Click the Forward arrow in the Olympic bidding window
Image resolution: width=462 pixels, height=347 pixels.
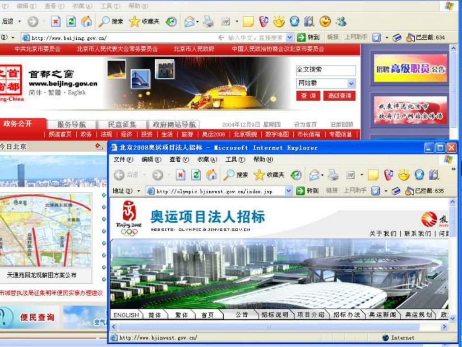(x=157, y=175)
